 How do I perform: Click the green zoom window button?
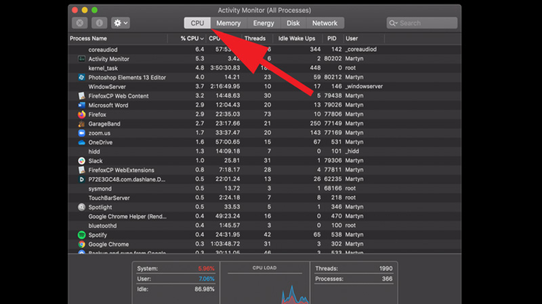tap(94, 10)
